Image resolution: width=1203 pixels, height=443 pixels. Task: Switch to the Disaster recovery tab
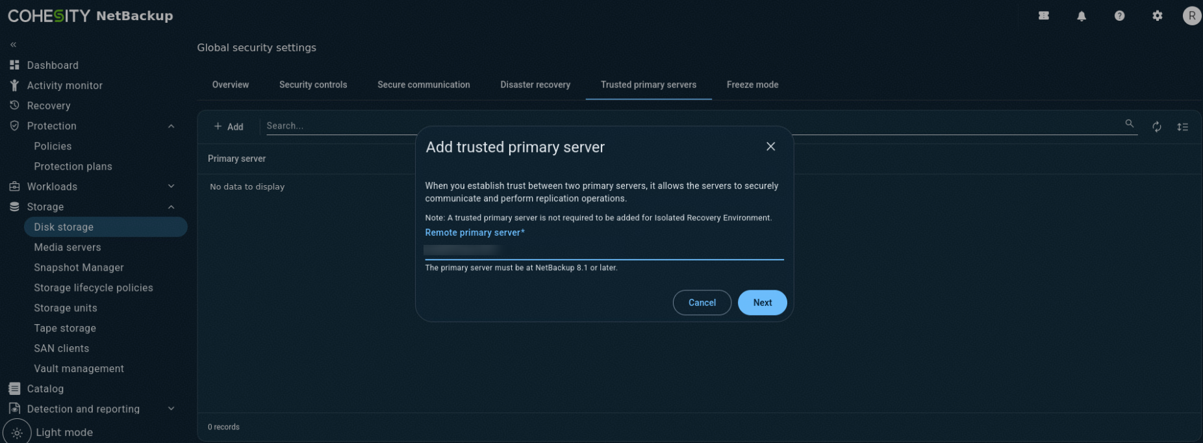[x=535, y=84]
